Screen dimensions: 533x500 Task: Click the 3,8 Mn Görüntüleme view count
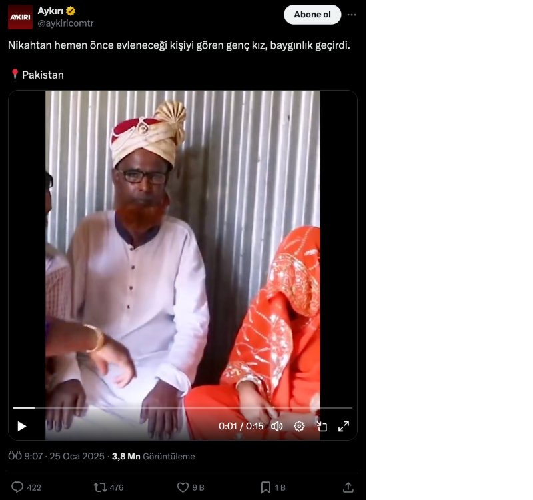click(x=153, y=457)
